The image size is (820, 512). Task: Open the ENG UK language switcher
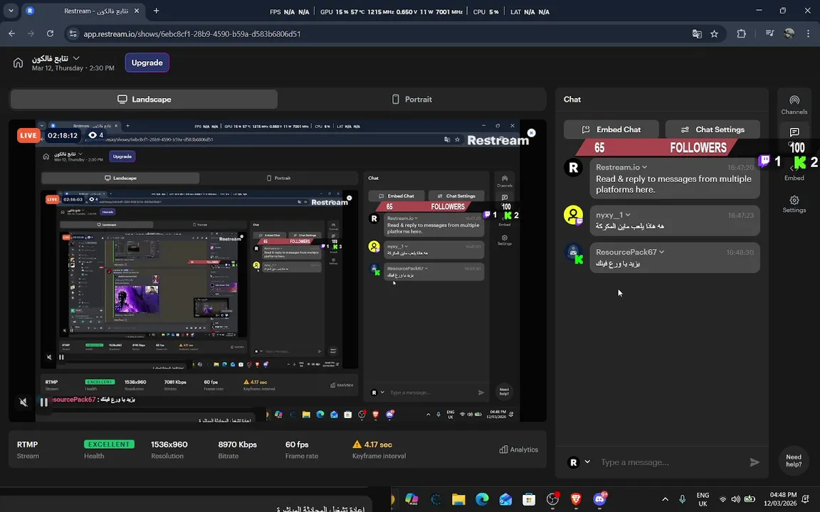pyautogui.click(x=703, y=499)
